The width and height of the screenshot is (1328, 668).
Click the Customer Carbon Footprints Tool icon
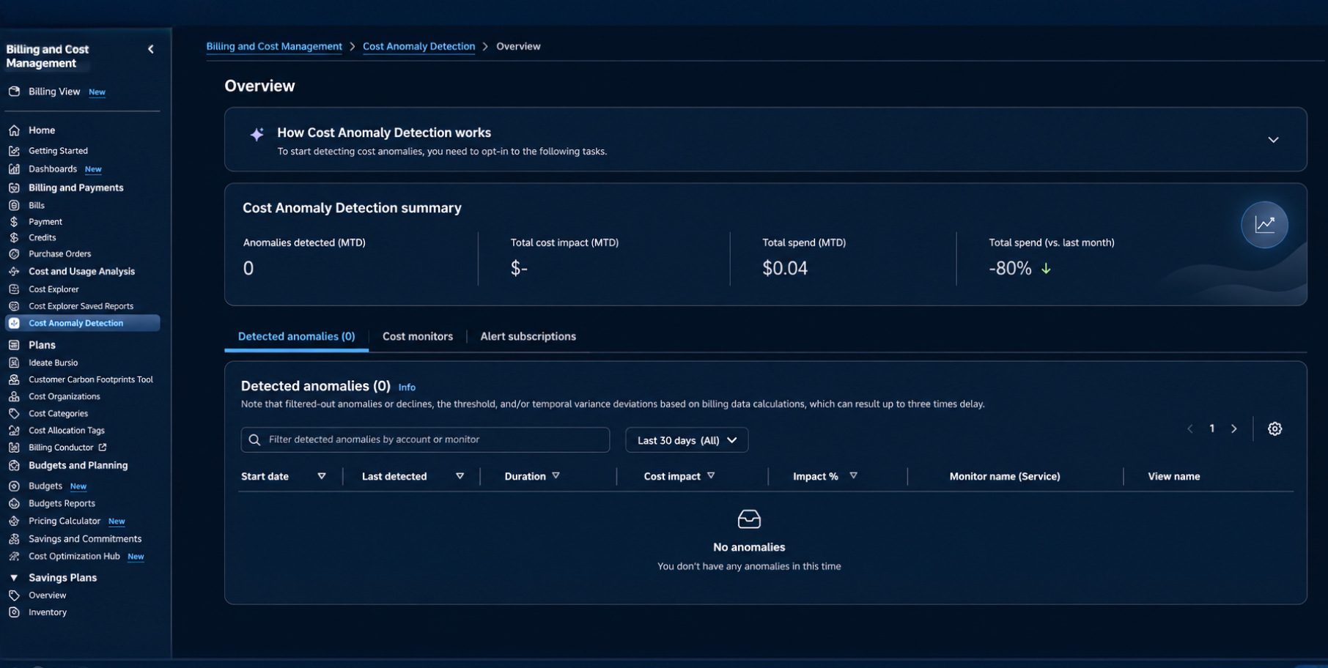pos(14,379)
